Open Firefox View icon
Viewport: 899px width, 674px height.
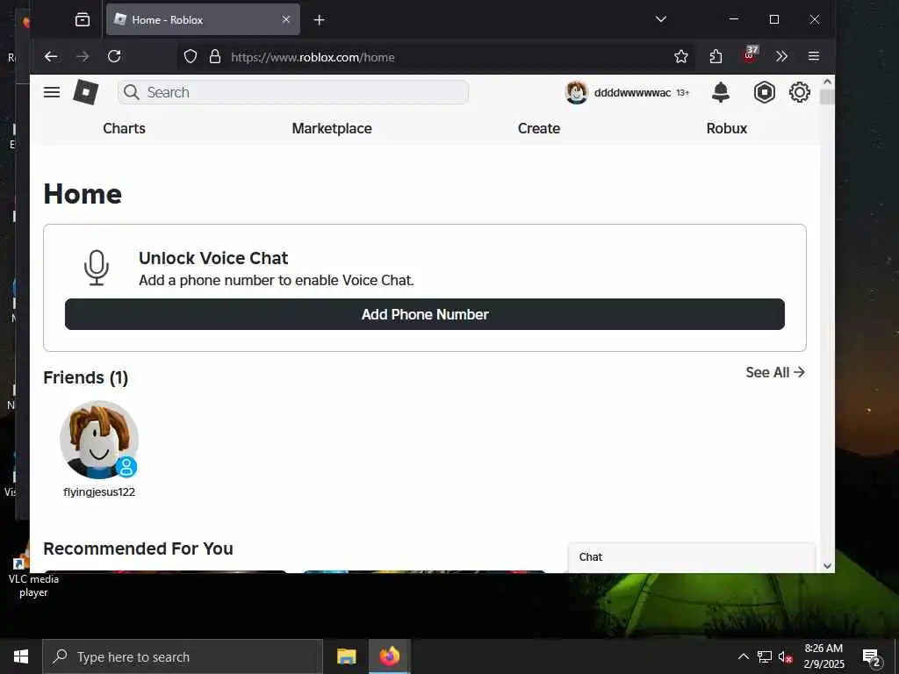coord(83,19)
